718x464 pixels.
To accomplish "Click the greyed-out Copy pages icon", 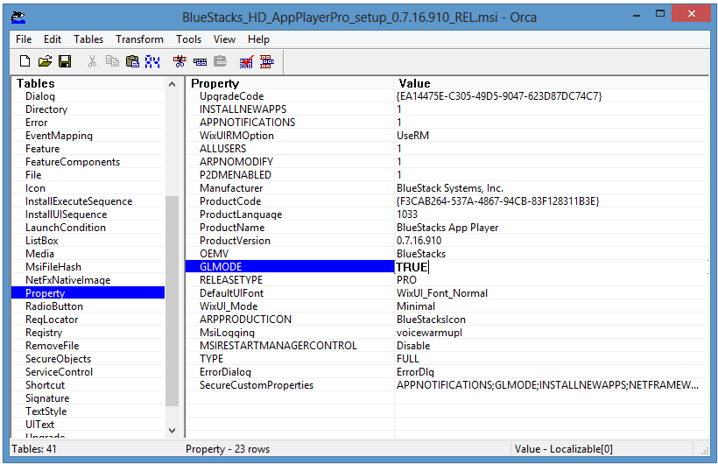I will click(x=112, y=61).
